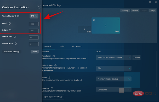Show help for the main Refresh Rate setting
Image resolution: width=159 pixels, height=102 pixels.
[x=55, y=65]
